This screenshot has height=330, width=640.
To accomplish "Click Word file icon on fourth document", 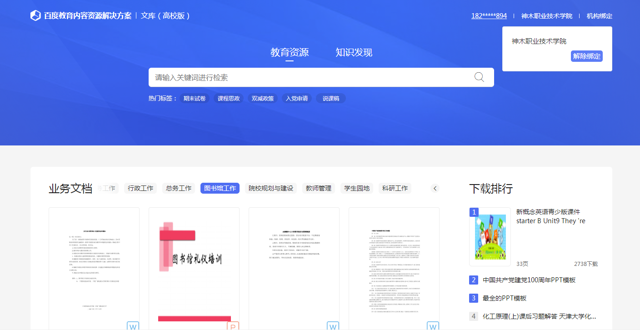I will (433, 325).
